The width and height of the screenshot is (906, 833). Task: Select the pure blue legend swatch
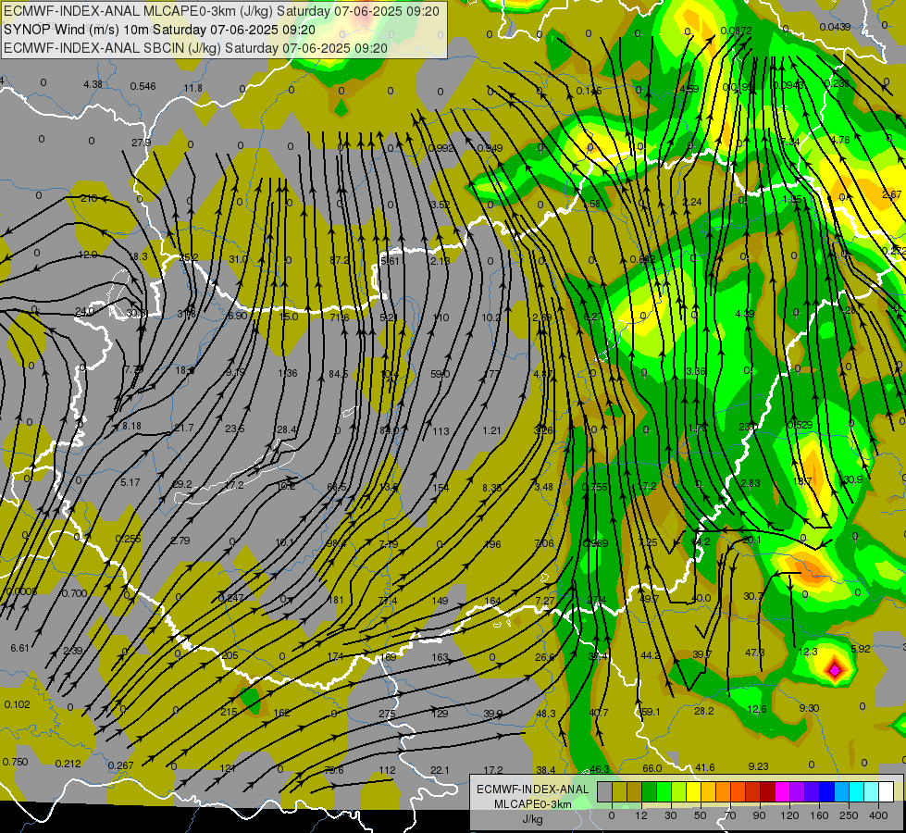(x=826, y=792)
